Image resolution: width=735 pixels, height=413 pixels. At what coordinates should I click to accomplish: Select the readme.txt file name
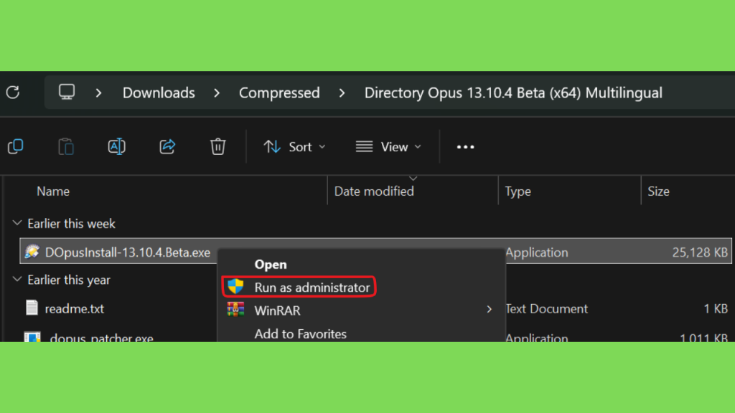tap(75, 308)
